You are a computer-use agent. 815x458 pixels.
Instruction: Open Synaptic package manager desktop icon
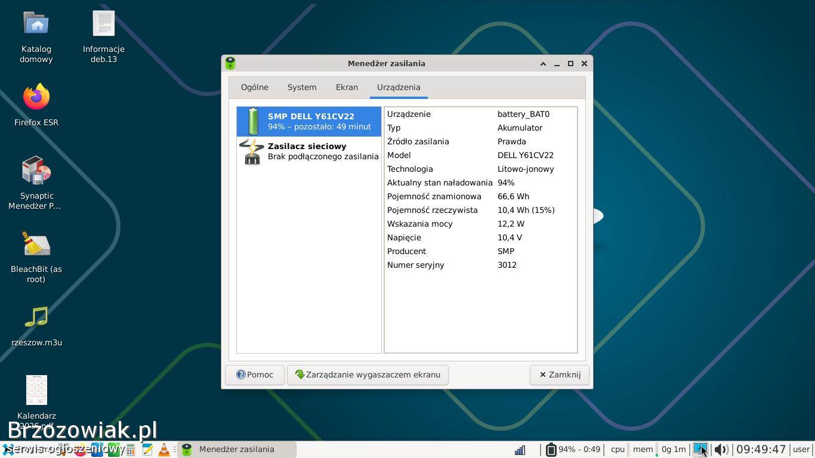36,171
